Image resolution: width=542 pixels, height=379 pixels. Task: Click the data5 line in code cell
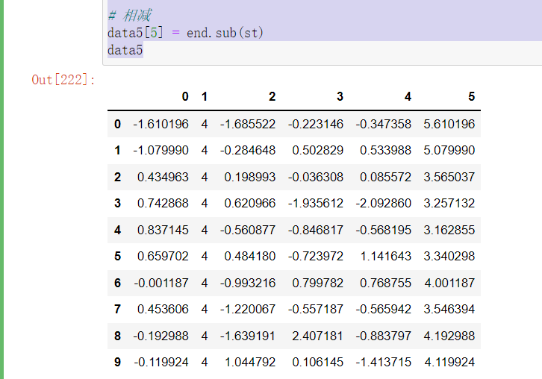click(x=125, y=50)
